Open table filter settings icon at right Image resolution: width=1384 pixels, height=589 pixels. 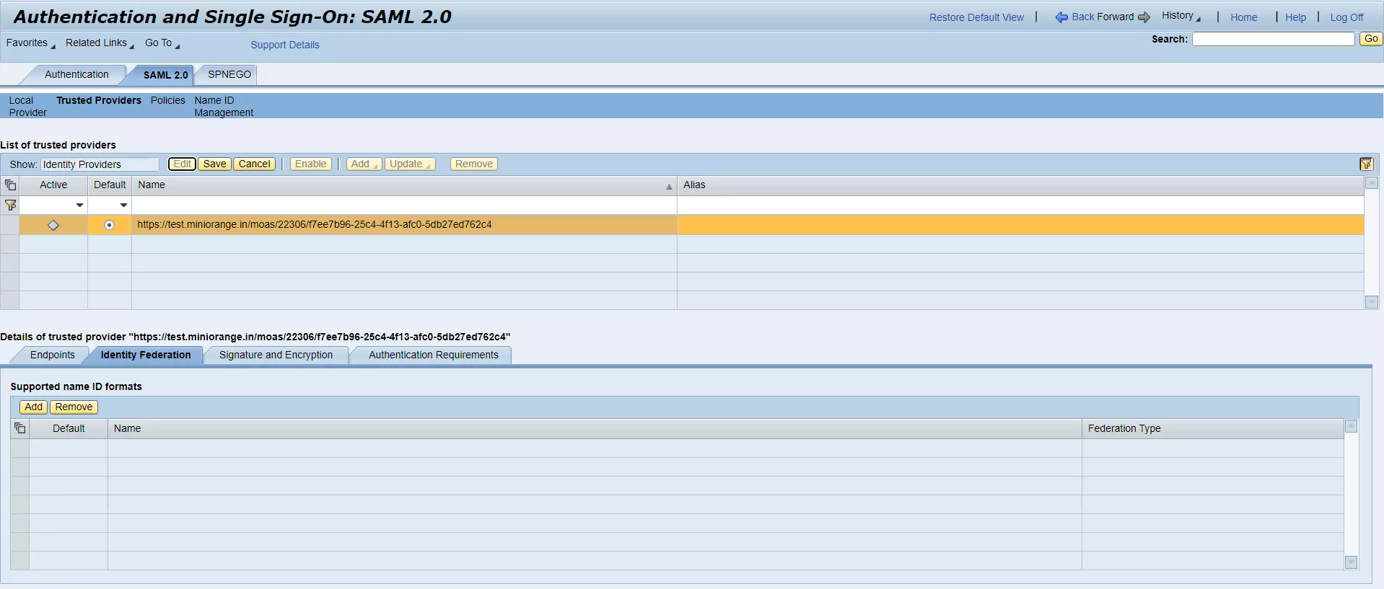coord(1366,164)
